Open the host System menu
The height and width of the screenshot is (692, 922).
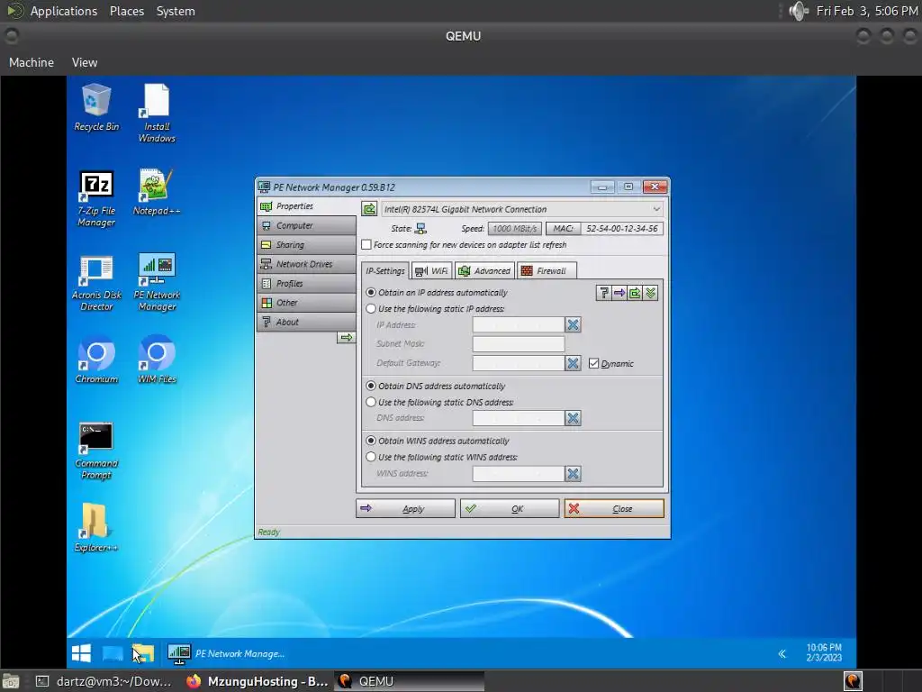click(x=176, y=11)
